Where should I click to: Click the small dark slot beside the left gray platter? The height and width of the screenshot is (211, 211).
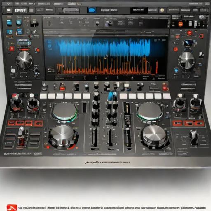coord(85,108)
